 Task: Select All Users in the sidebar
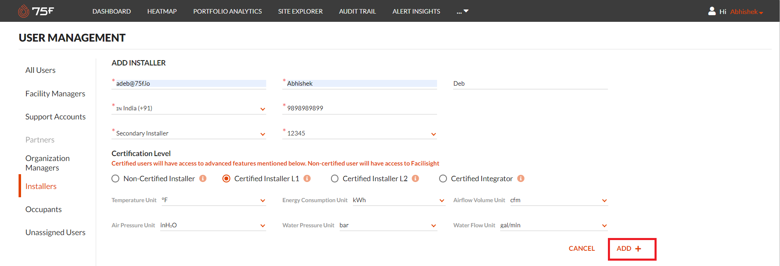point(40,70)
